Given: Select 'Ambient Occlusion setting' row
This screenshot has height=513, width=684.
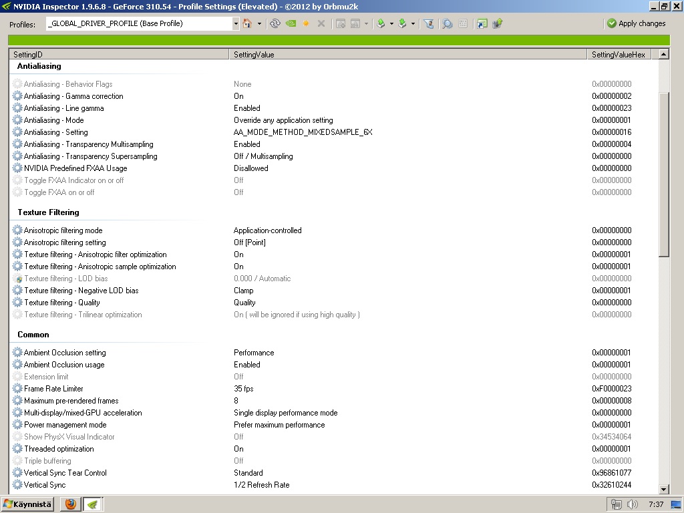Looking at the screenshot, I should [334, 353].
